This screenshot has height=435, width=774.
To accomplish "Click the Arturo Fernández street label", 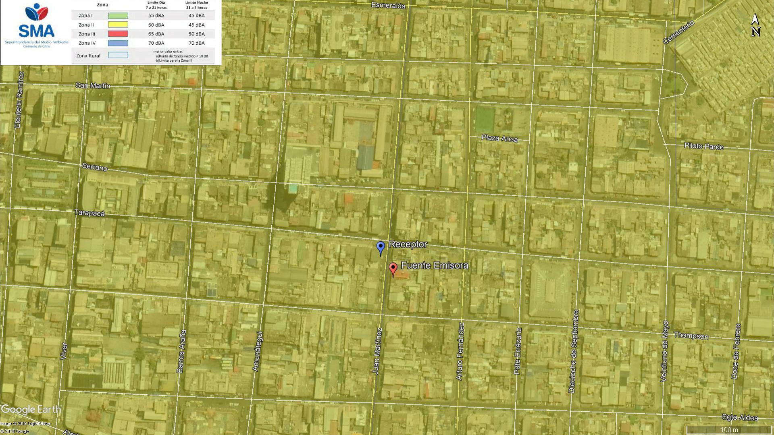I will [x=460, y=351].
